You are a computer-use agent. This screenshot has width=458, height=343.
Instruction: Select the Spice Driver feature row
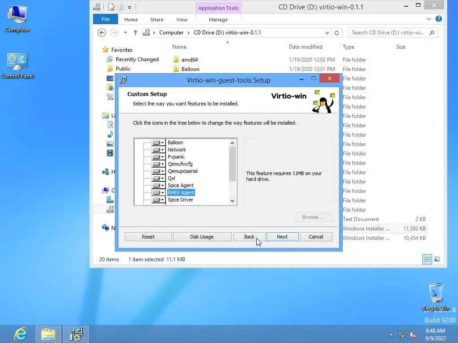tap(180, 200)
